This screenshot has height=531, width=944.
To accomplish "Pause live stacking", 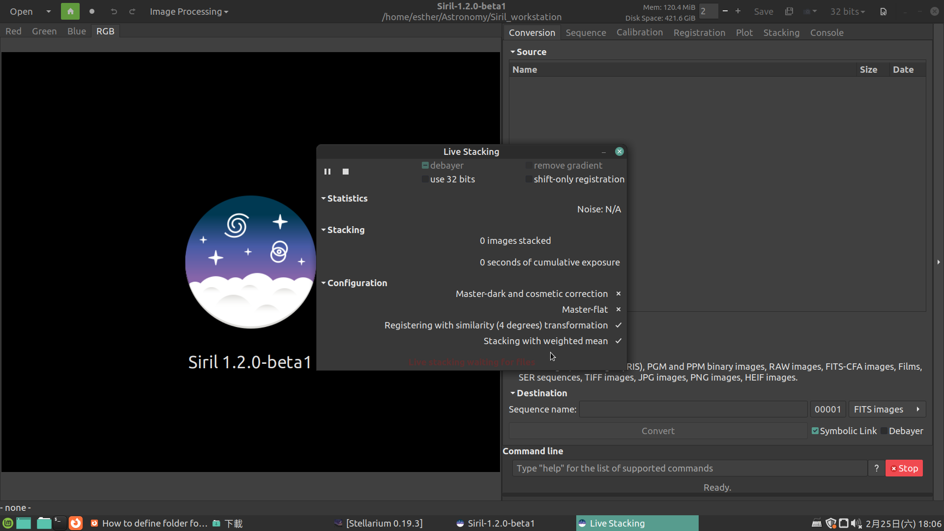I will pos(327,171).
